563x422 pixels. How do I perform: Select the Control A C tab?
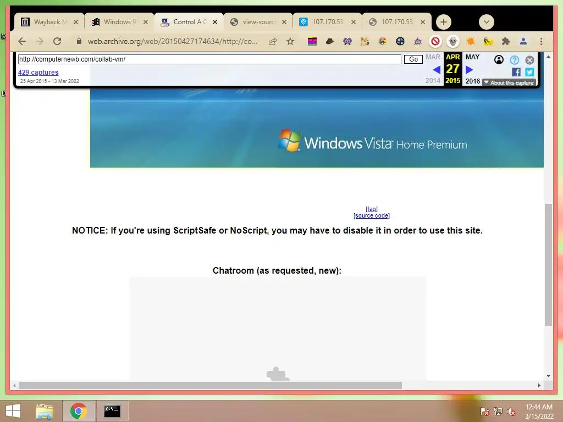[x=189, y=22]
